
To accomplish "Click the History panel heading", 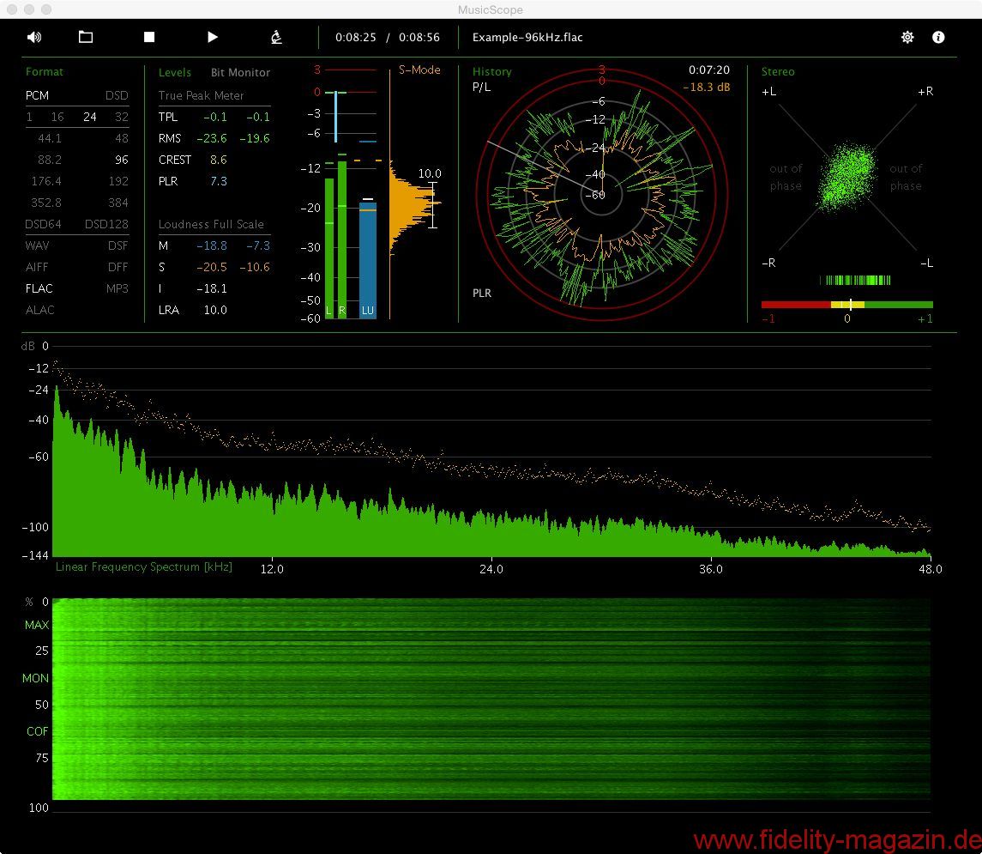I will click(x=491, y=71).
